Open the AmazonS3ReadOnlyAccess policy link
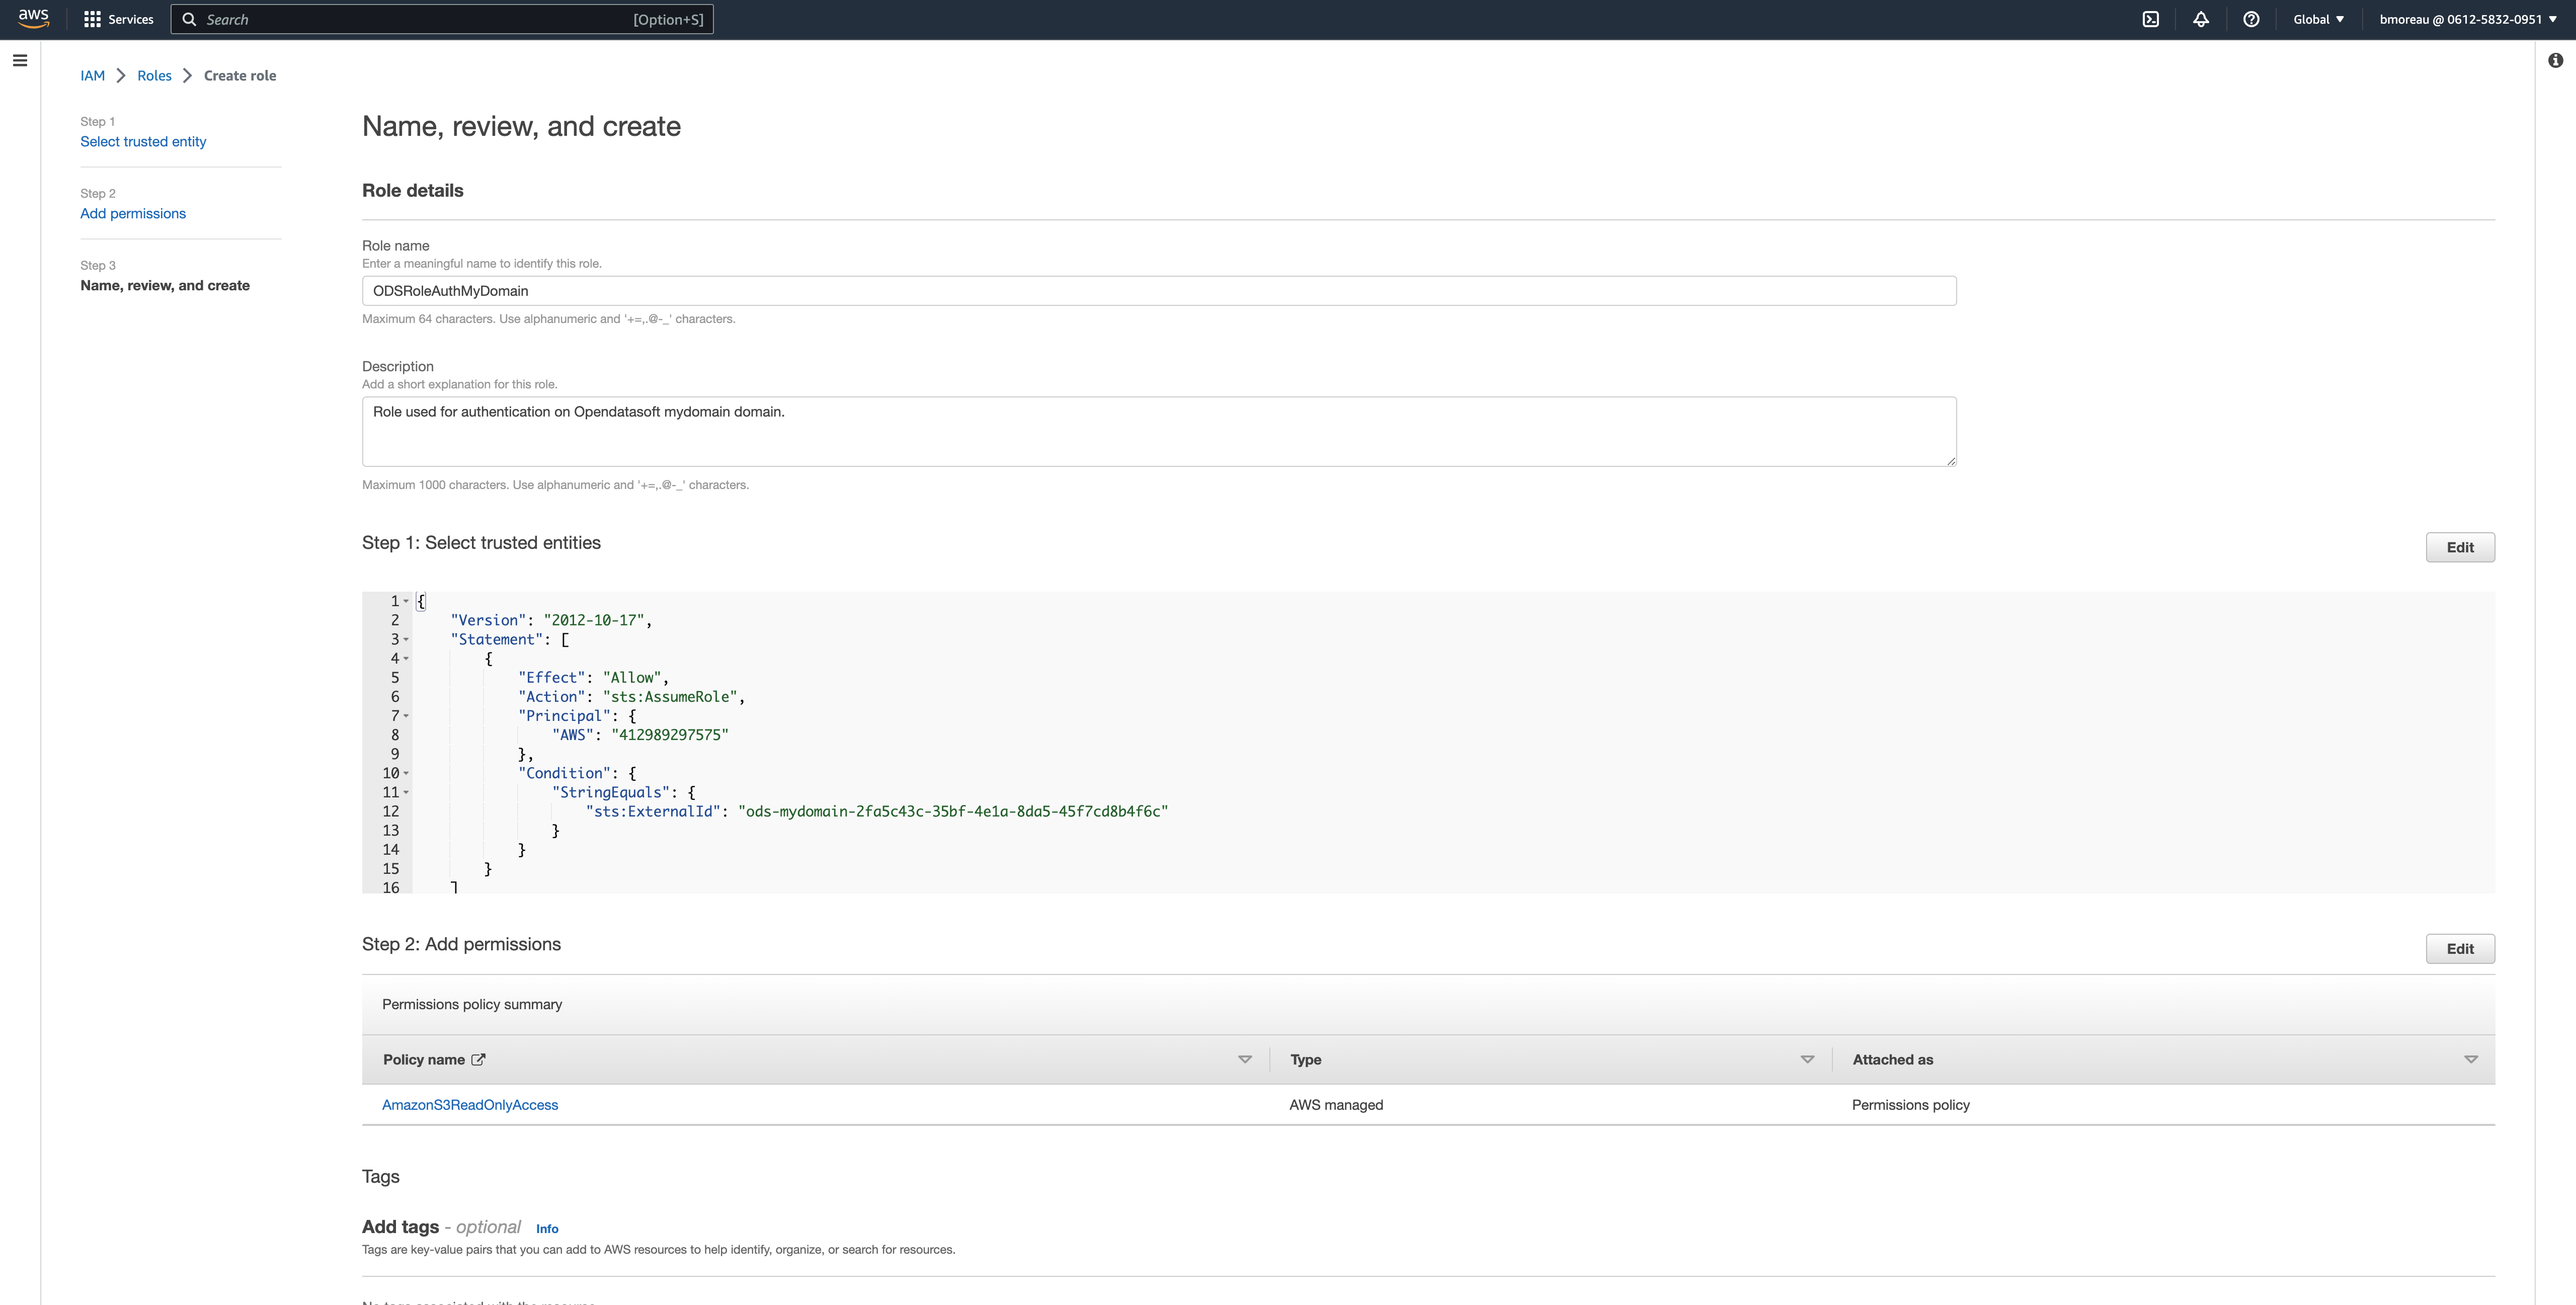This screenshot has width=2576, height=1305. click(470, 1105)
